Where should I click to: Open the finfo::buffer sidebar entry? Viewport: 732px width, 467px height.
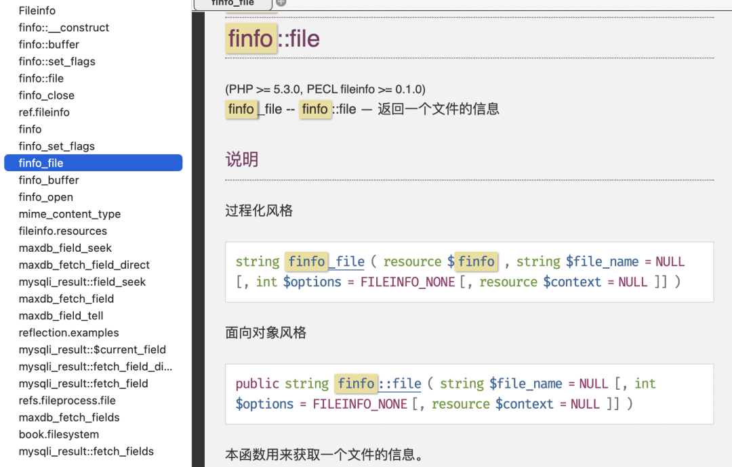coord(49,44)
